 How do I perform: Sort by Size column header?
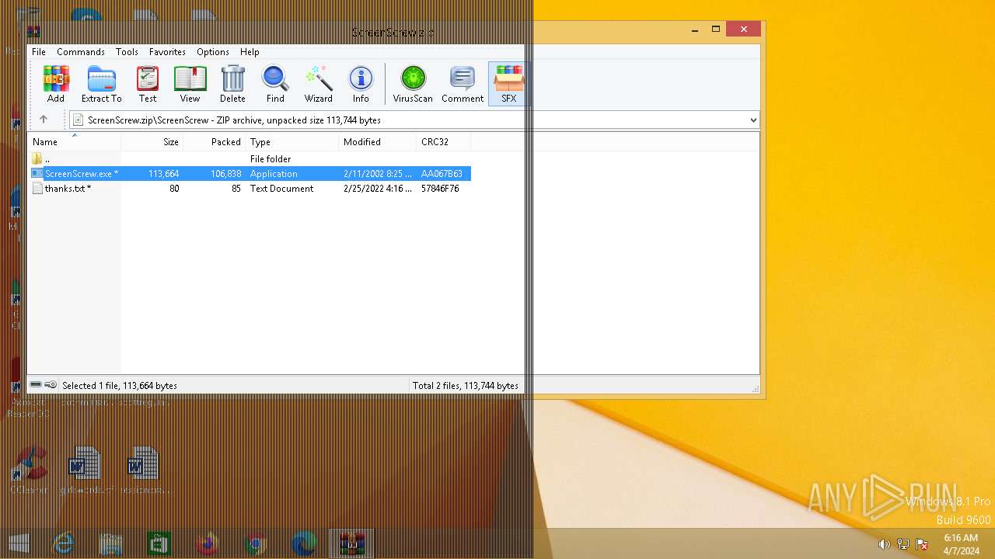point(152,142)
